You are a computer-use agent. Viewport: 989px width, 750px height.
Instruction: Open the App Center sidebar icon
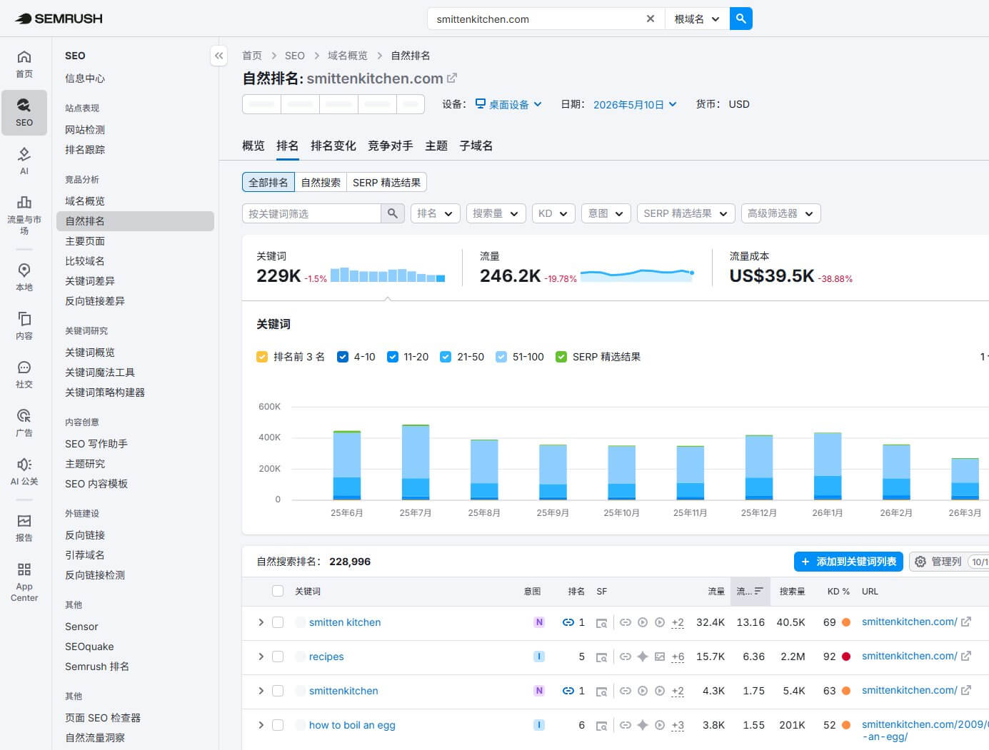24,582
